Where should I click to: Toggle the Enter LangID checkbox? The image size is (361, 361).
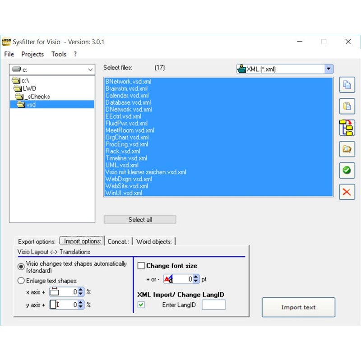[x=141, y=305]
